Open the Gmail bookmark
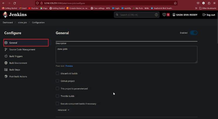The width and height of the screenshot is (218, 119). [23, 8]
